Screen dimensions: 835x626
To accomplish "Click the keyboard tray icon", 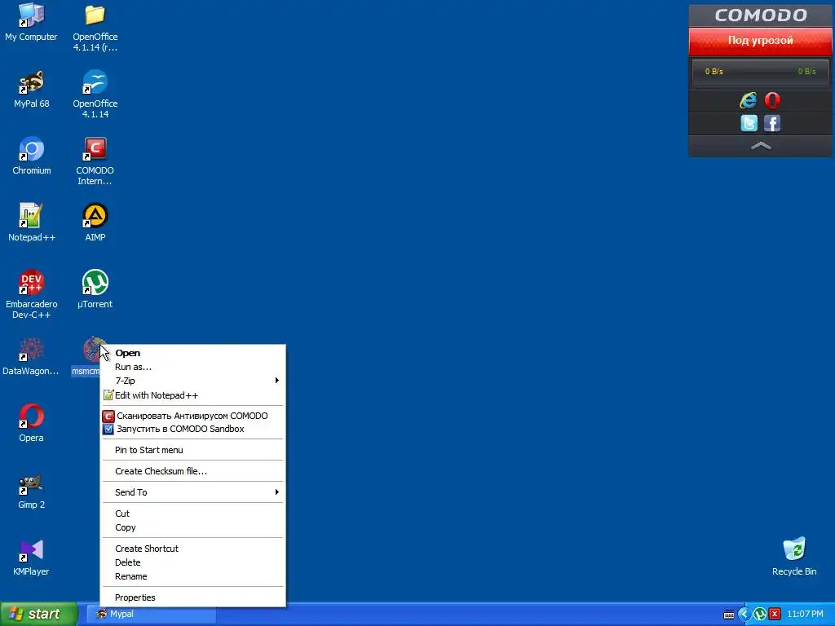I will (728, 615).
